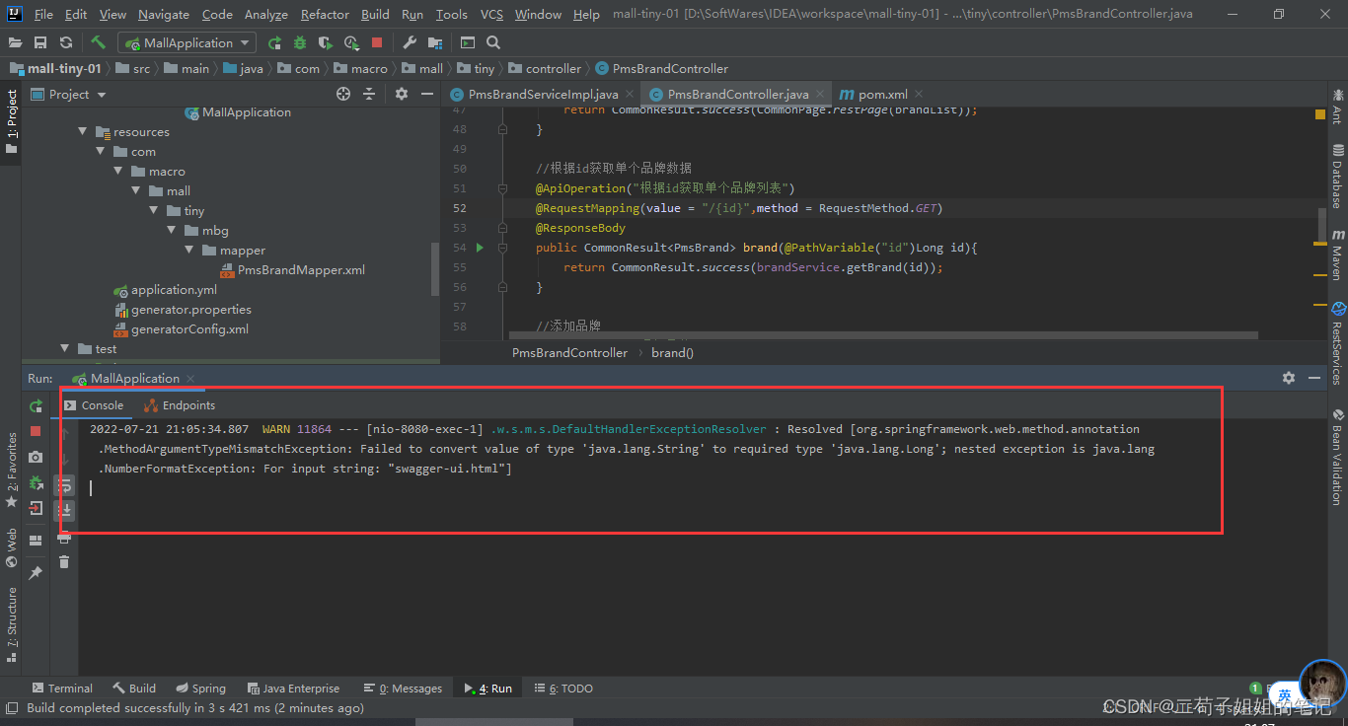Click the Exit icon in Run panel
This screenshot has height=726, width=1348.
tap(36, 508)
